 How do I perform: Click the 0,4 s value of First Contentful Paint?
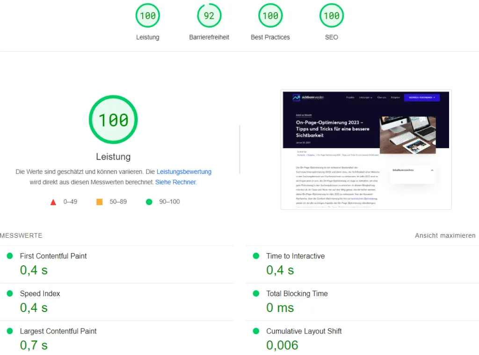click(x=34, y=270)
